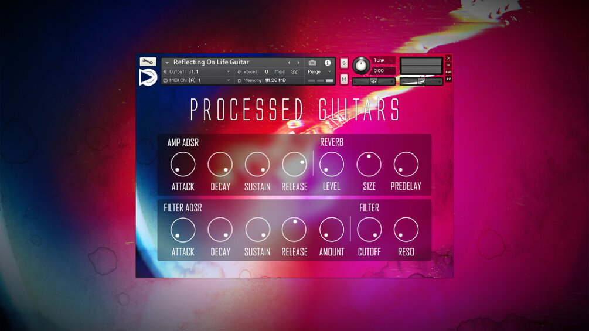The width and height of the screenshot is (589, 331).
Task: Go to the previous instrument preset arrow
Action: [x=289, y=63]
